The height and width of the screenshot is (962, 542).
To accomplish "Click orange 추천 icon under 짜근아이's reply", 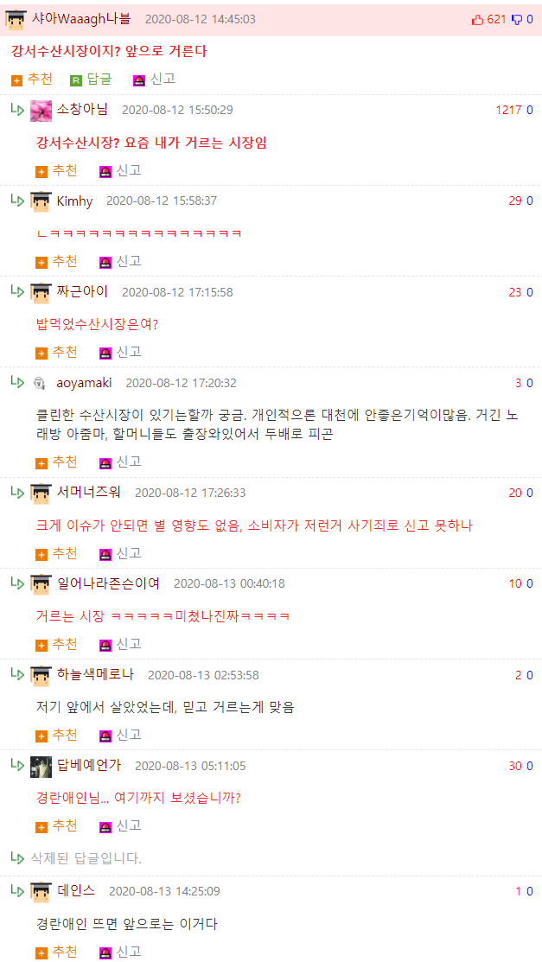I will click(x=41, y=353).
